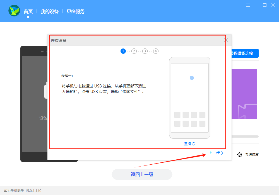Open 更多服务 tab
The width and height of the screenshot is (279, 195).
coord(75,11)
